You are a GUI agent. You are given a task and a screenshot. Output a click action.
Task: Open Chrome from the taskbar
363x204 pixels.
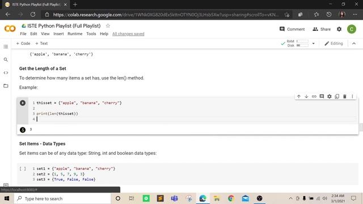click(231, 198)
